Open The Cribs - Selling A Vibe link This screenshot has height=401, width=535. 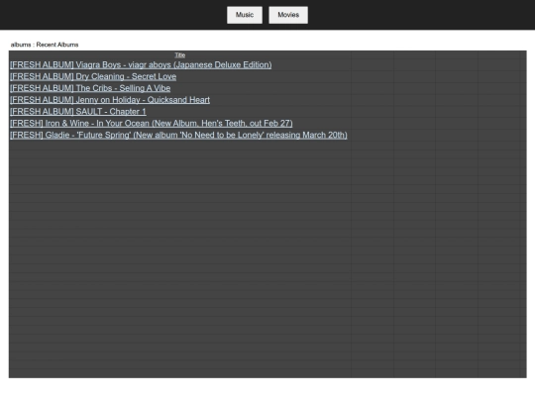[90, 88]
